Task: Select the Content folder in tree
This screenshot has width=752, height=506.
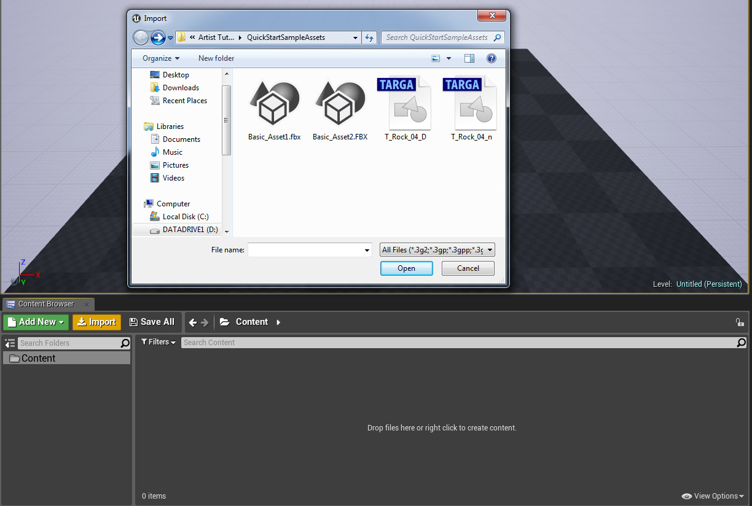Action: (x=66, y=359)
